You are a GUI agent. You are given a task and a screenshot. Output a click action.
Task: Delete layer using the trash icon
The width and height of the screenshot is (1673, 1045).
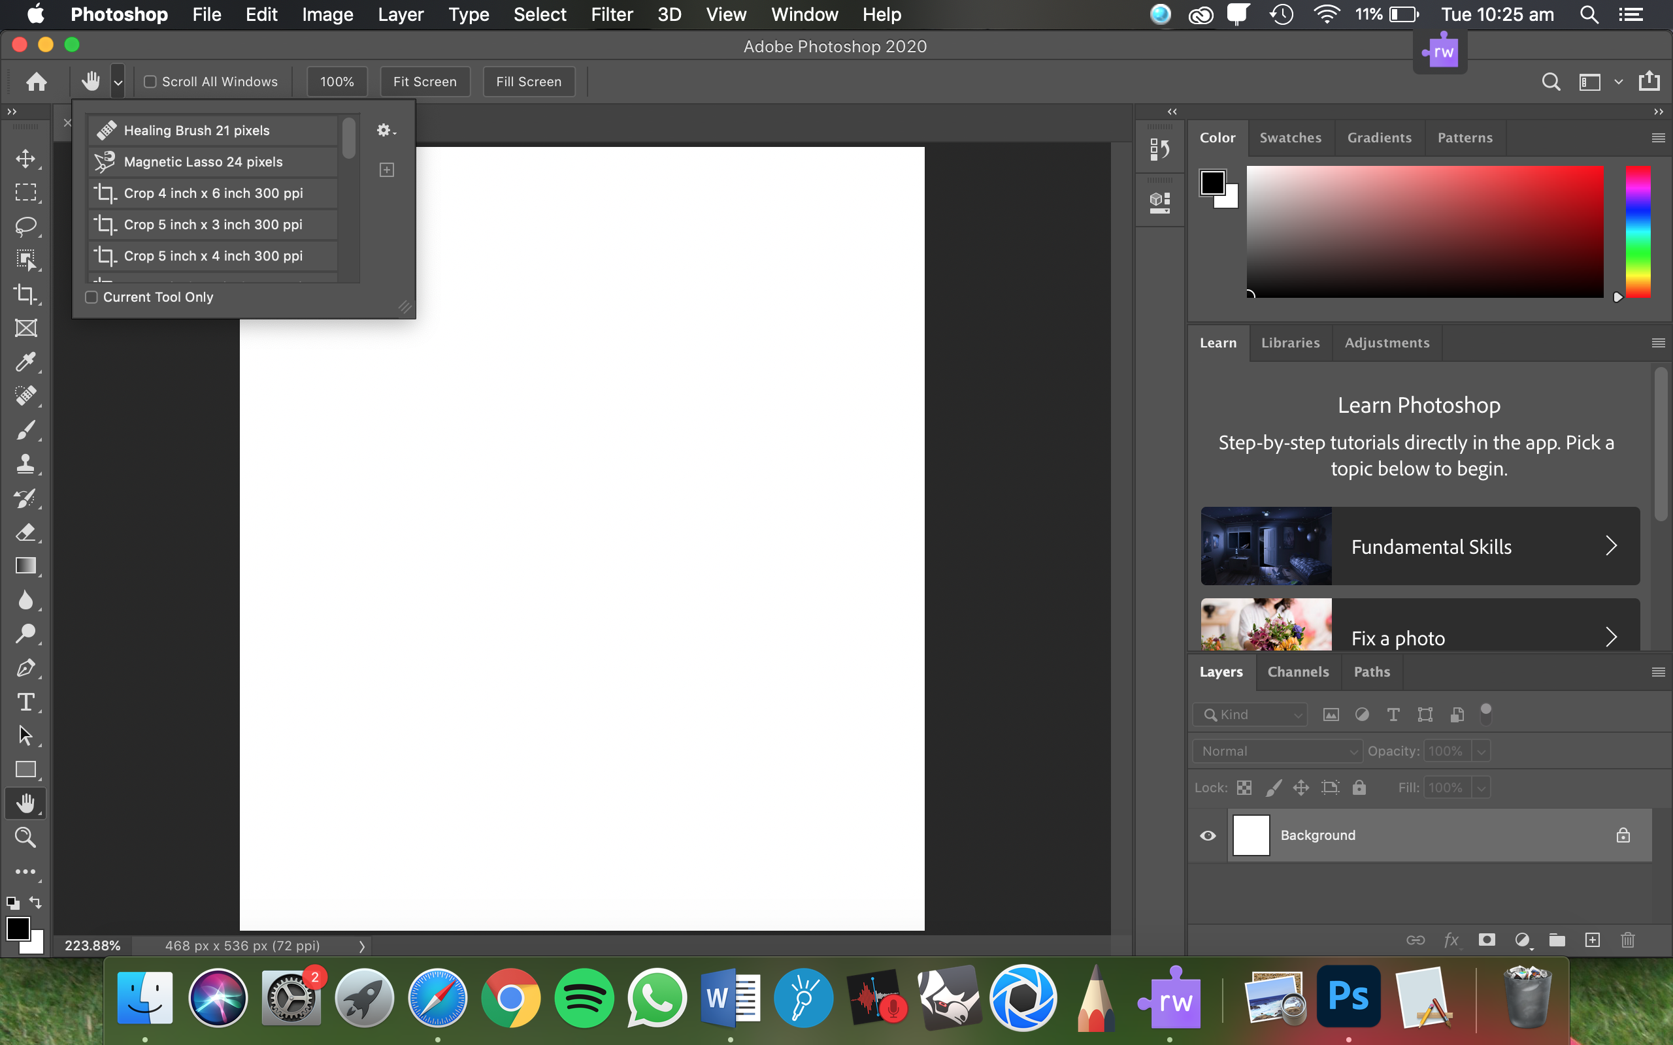point(1627,940)
